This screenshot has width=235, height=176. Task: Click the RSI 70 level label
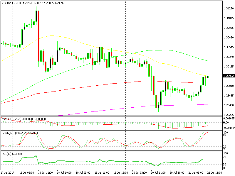(x=225, y=157)
